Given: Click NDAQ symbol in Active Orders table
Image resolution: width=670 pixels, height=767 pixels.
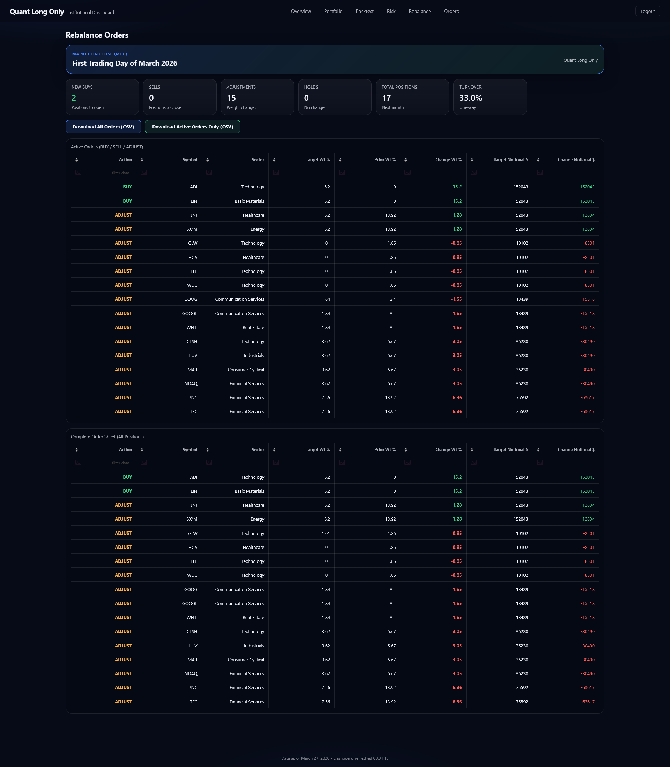Looking at the screenshot, I should (191, 384).
